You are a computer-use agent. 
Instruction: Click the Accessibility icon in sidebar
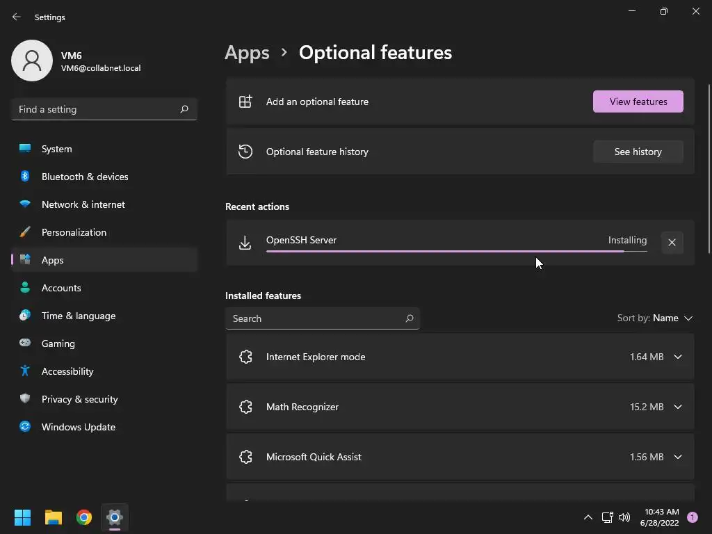[25, 371]
